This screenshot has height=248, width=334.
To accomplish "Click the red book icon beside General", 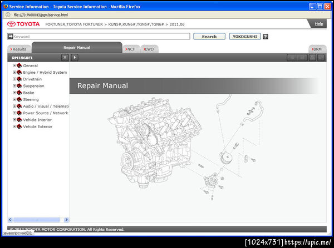I will 19,65.
